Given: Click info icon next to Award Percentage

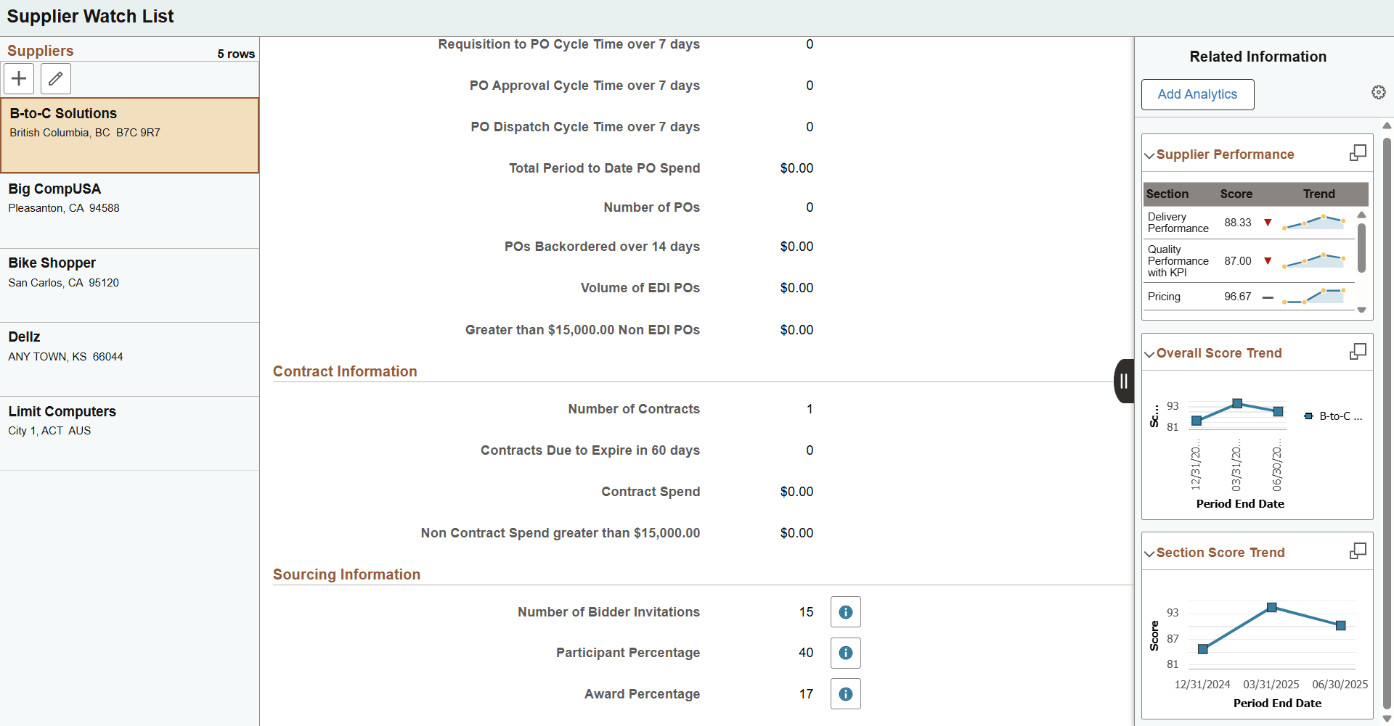Looking at the screenshot, I should pos(845,694).
